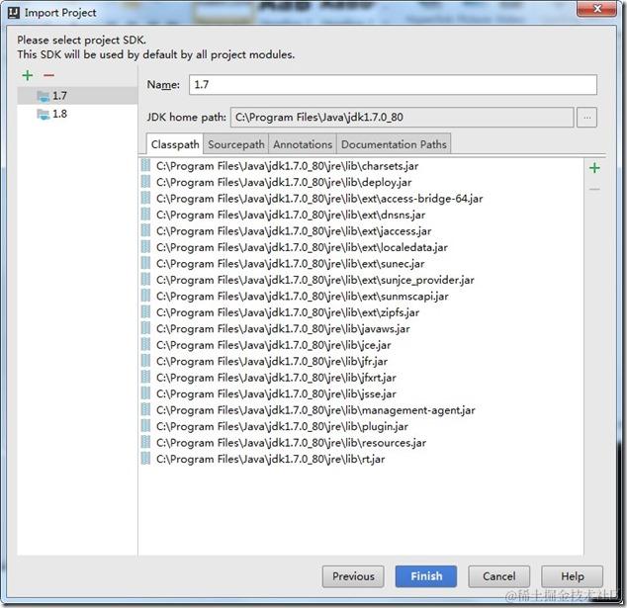This screenshot has width=627, height=608.
Task: Click the SDK Name input field
Action: pos(393,84)
